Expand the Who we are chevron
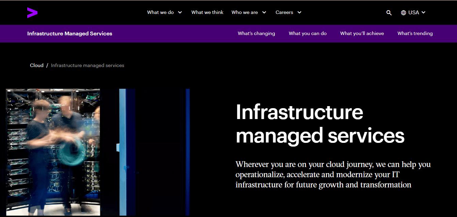 pos(264,12)
